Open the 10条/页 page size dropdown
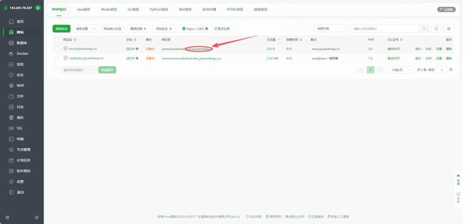 tap(401, 70)
